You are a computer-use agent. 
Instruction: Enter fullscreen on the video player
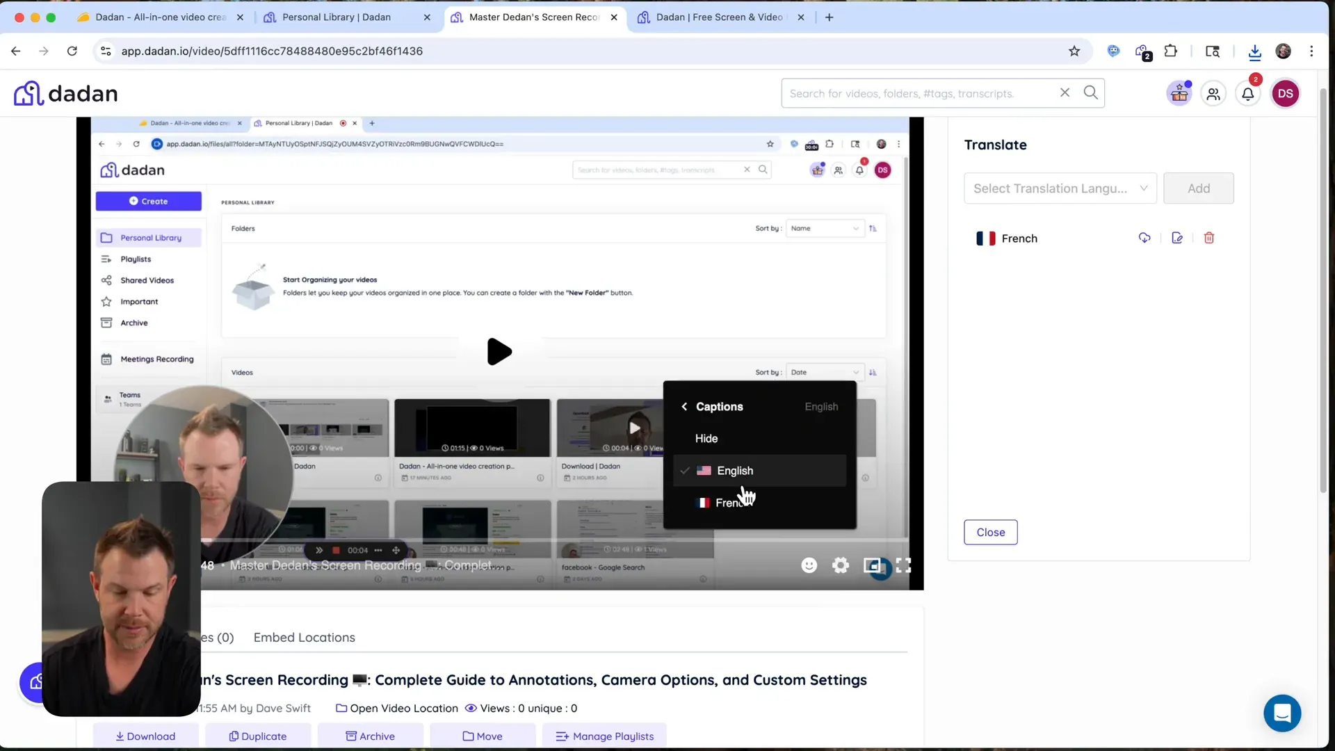click(903, 565)
